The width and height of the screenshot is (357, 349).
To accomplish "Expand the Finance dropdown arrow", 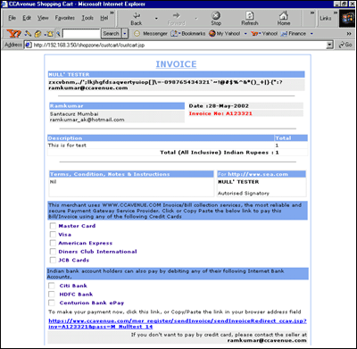I will point(311,34).
